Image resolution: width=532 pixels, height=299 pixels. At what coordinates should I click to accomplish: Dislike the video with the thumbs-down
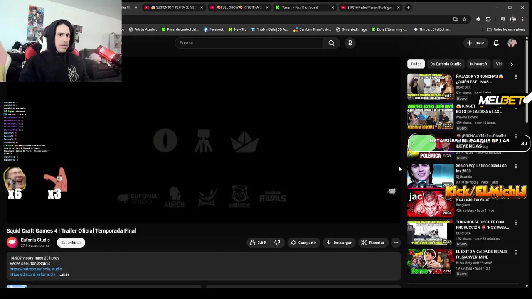pyautogui.click(x=277, y=243)
